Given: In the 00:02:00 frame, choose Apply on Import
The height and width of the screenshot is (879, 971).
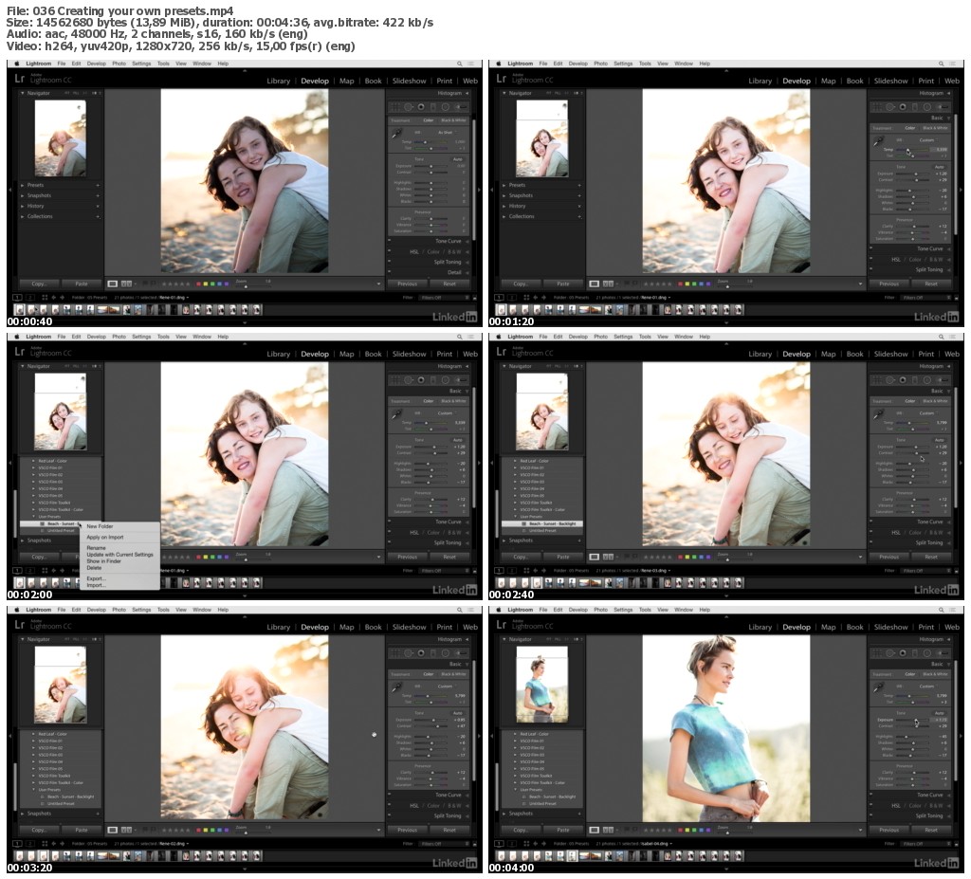Looking at the screenshot, I should click(105, 537).
